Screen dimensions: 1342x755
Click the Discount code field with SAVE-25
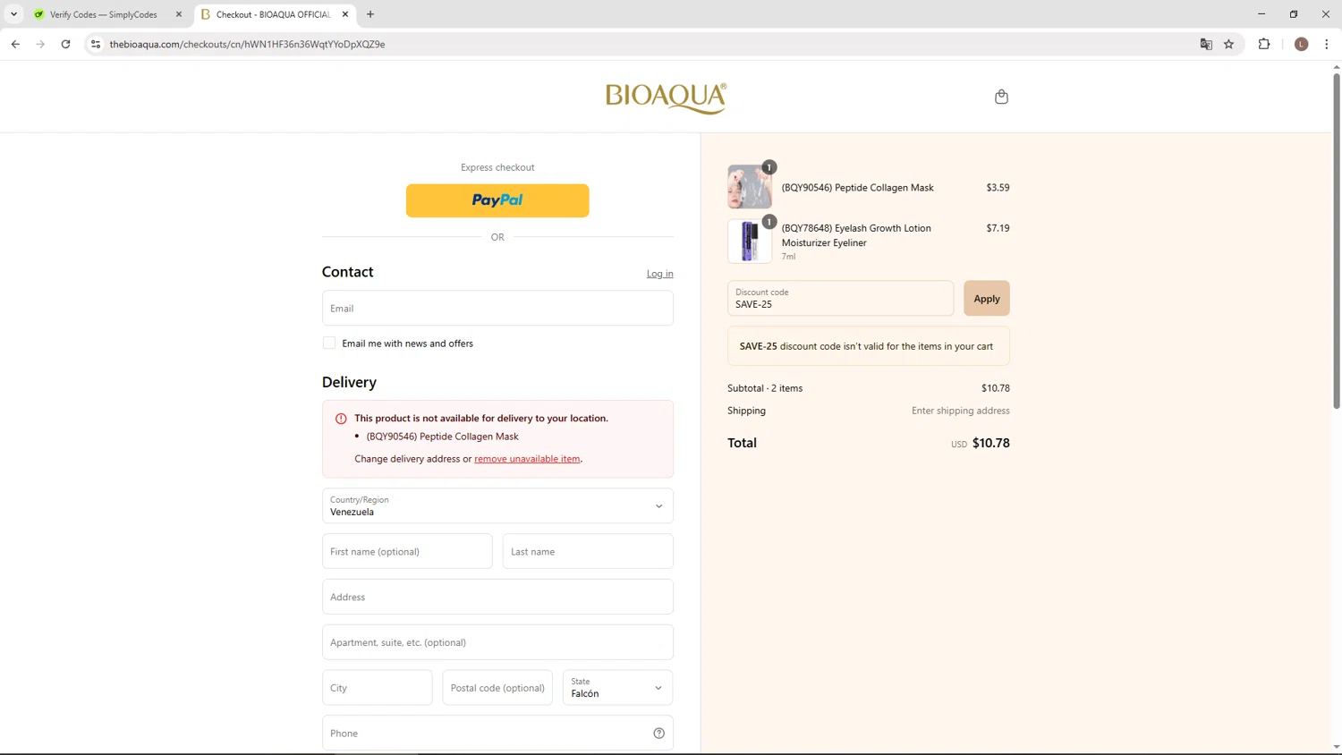click(840, 299)
